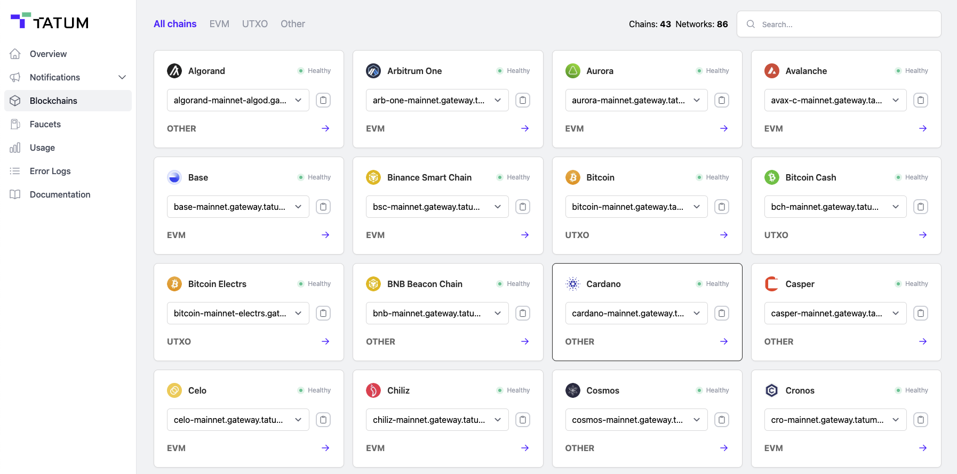
Task: Open Faucets in the sidebar
Action: click(68, 124)
